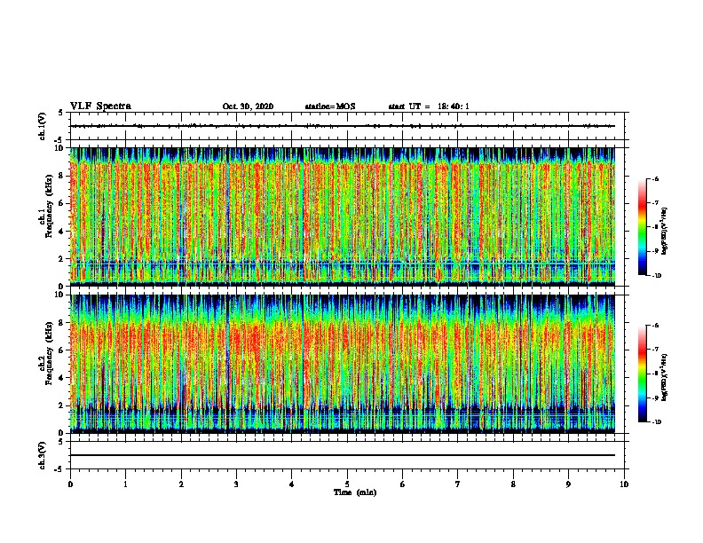
Task: Click inside the ch.1 spectrogram panel
Action: coord(343,216)
